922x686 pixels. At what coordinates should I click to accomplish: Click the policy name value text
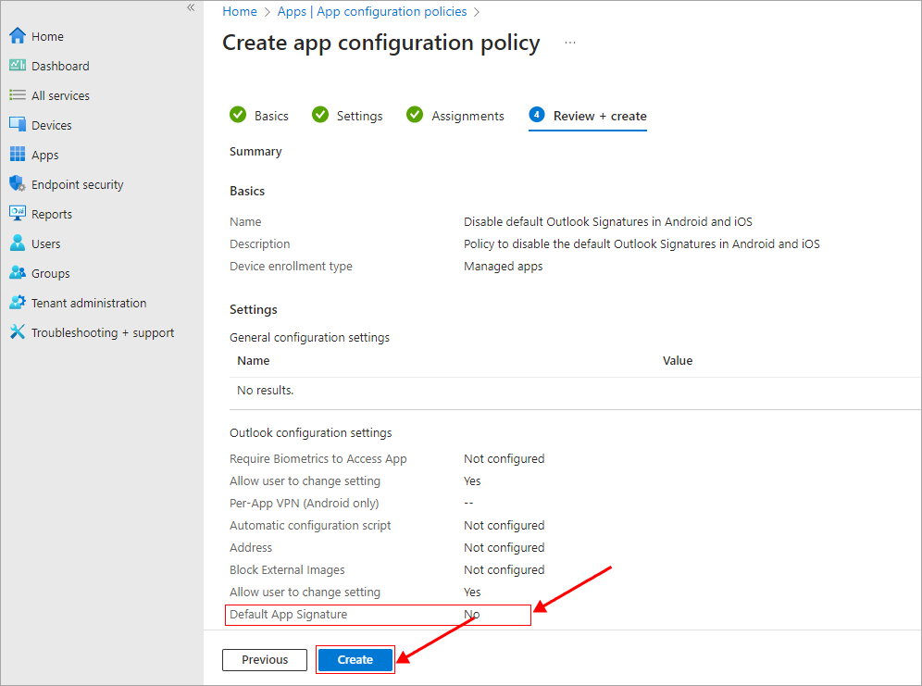click(x=608, y=221)
